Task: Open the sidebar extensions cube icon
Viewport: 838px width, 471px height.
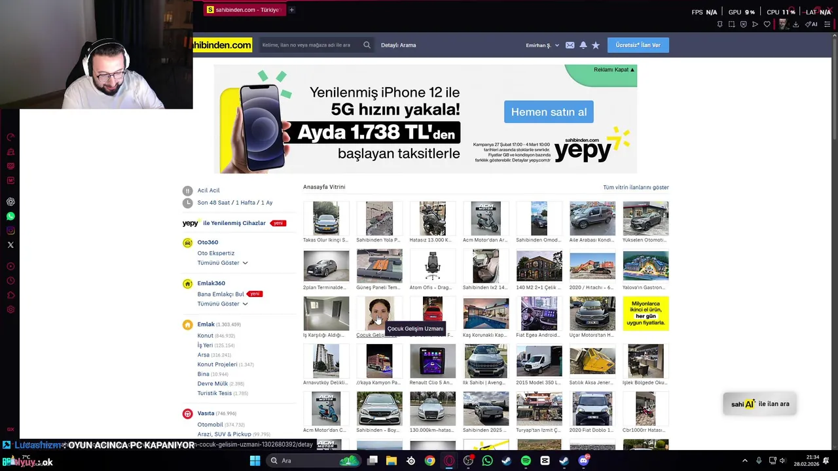Action: click(10, 295)
